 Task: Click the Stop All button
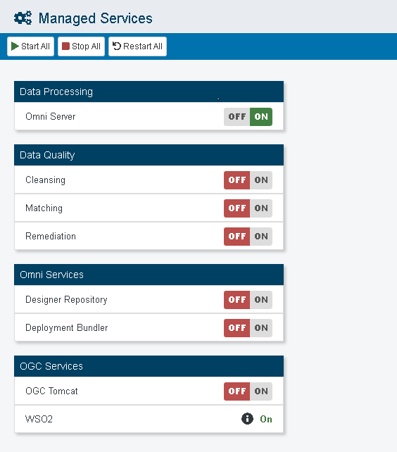[81, 46]
